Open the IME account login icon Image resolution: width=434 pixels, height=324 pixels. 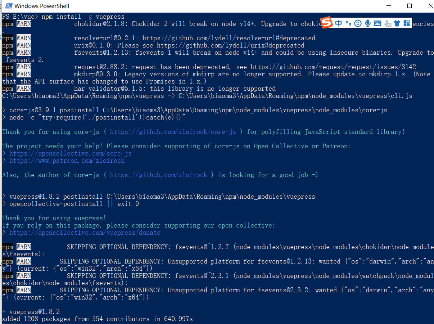coord(388,23)
